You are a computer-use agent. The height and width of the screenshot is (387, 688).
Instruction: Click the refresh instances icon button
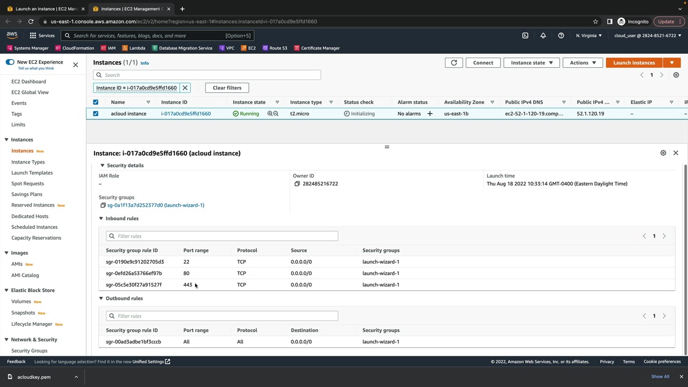click(454, 63)
